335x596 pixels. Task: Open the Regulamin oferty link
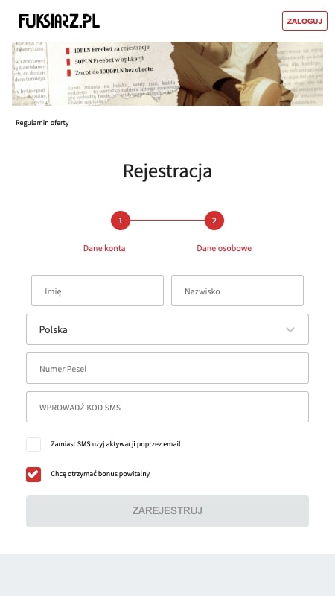[42, 123]
